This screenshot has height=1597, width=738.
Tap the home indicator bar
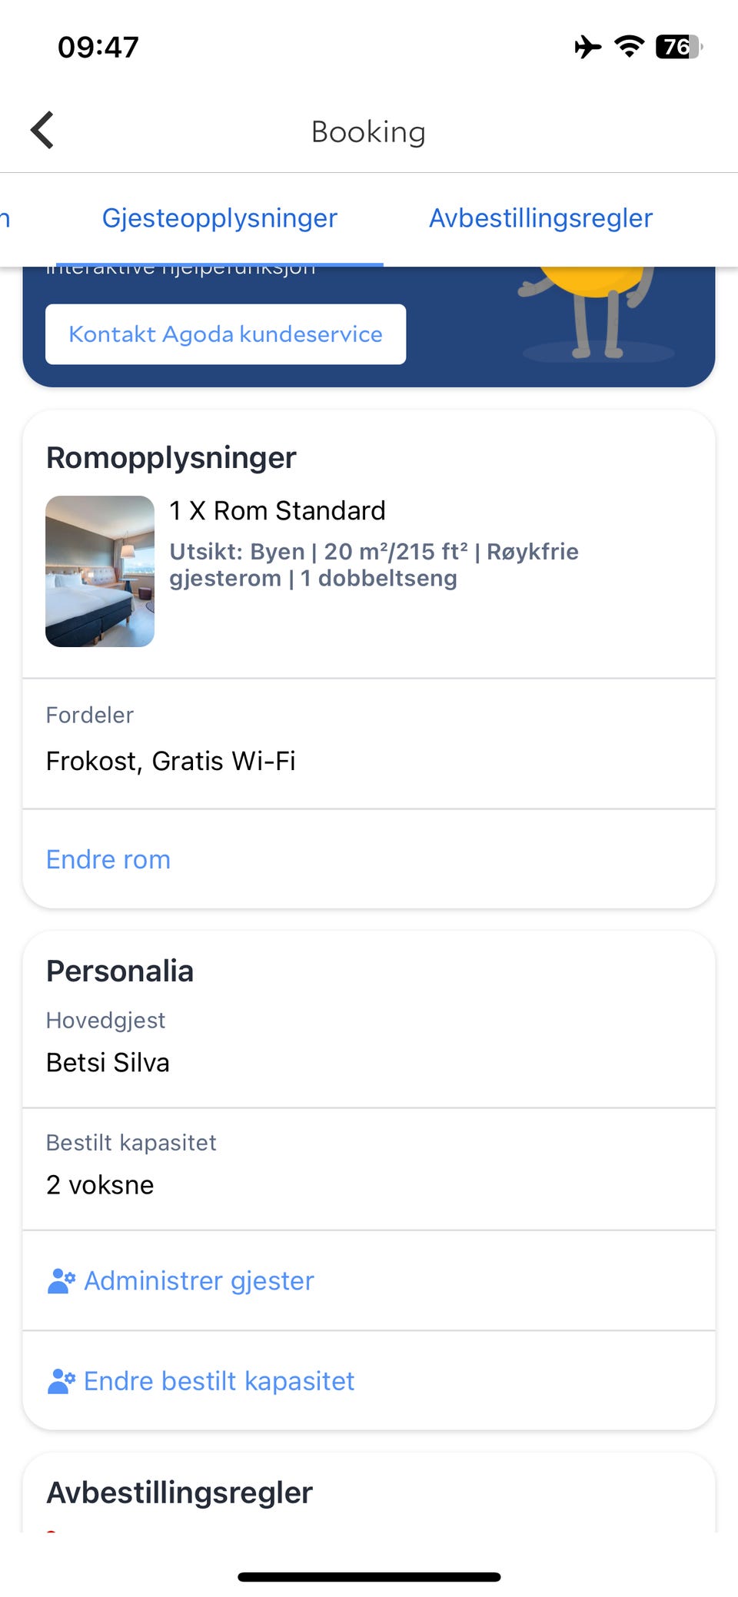(x=369, y=1577)
